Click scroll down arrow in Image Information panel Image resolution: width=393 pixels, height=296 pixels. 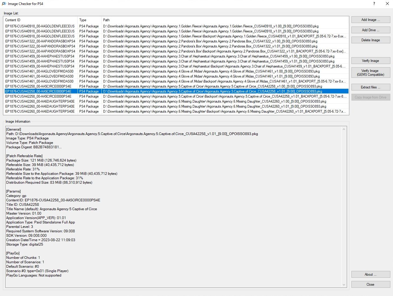[x=344, y=285]
